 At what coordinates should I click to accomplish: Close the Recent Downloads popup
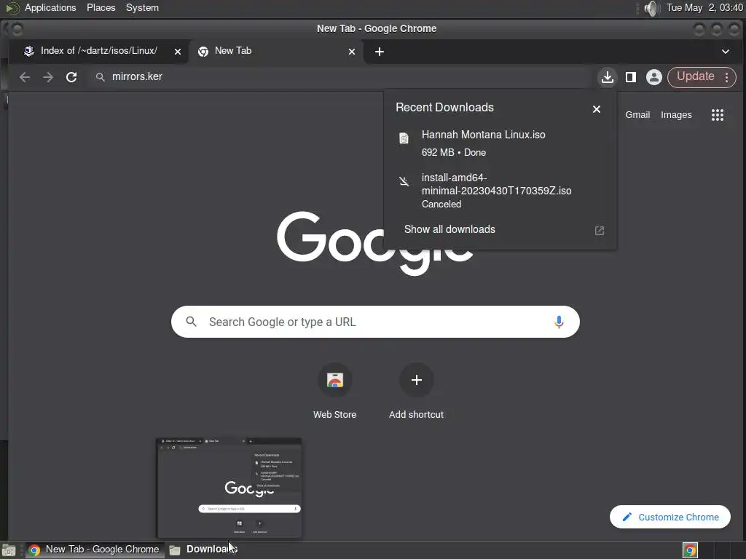pyautogui.click(x=597, y=109)
